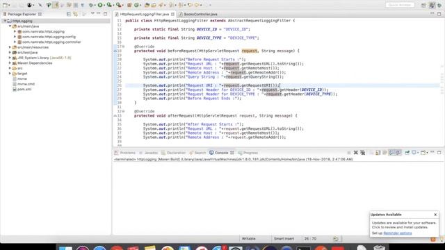Click the Reminder options link
Viewport: 445px width, 250px height.
(x=397, y=233)
